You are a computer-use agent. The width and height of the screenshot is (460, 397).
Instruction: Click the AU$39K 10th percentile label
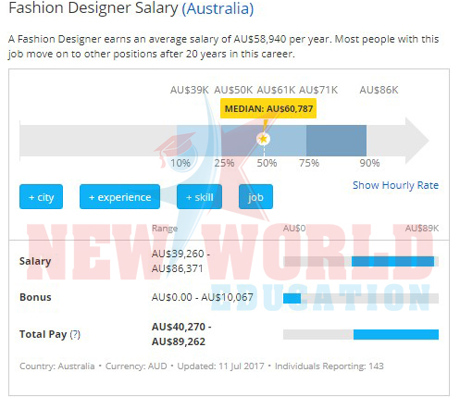pyautogui.click(x=190, y=90)
